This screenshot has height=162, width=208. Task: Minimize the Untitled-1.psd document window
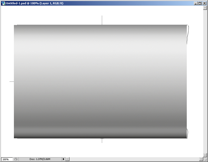196,3
